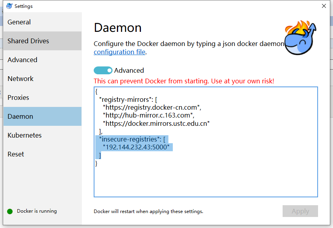The height and width of the screenshot is (228, 333).
Task: Select Shared Drives in the sidebar
Action: point(43,41)
